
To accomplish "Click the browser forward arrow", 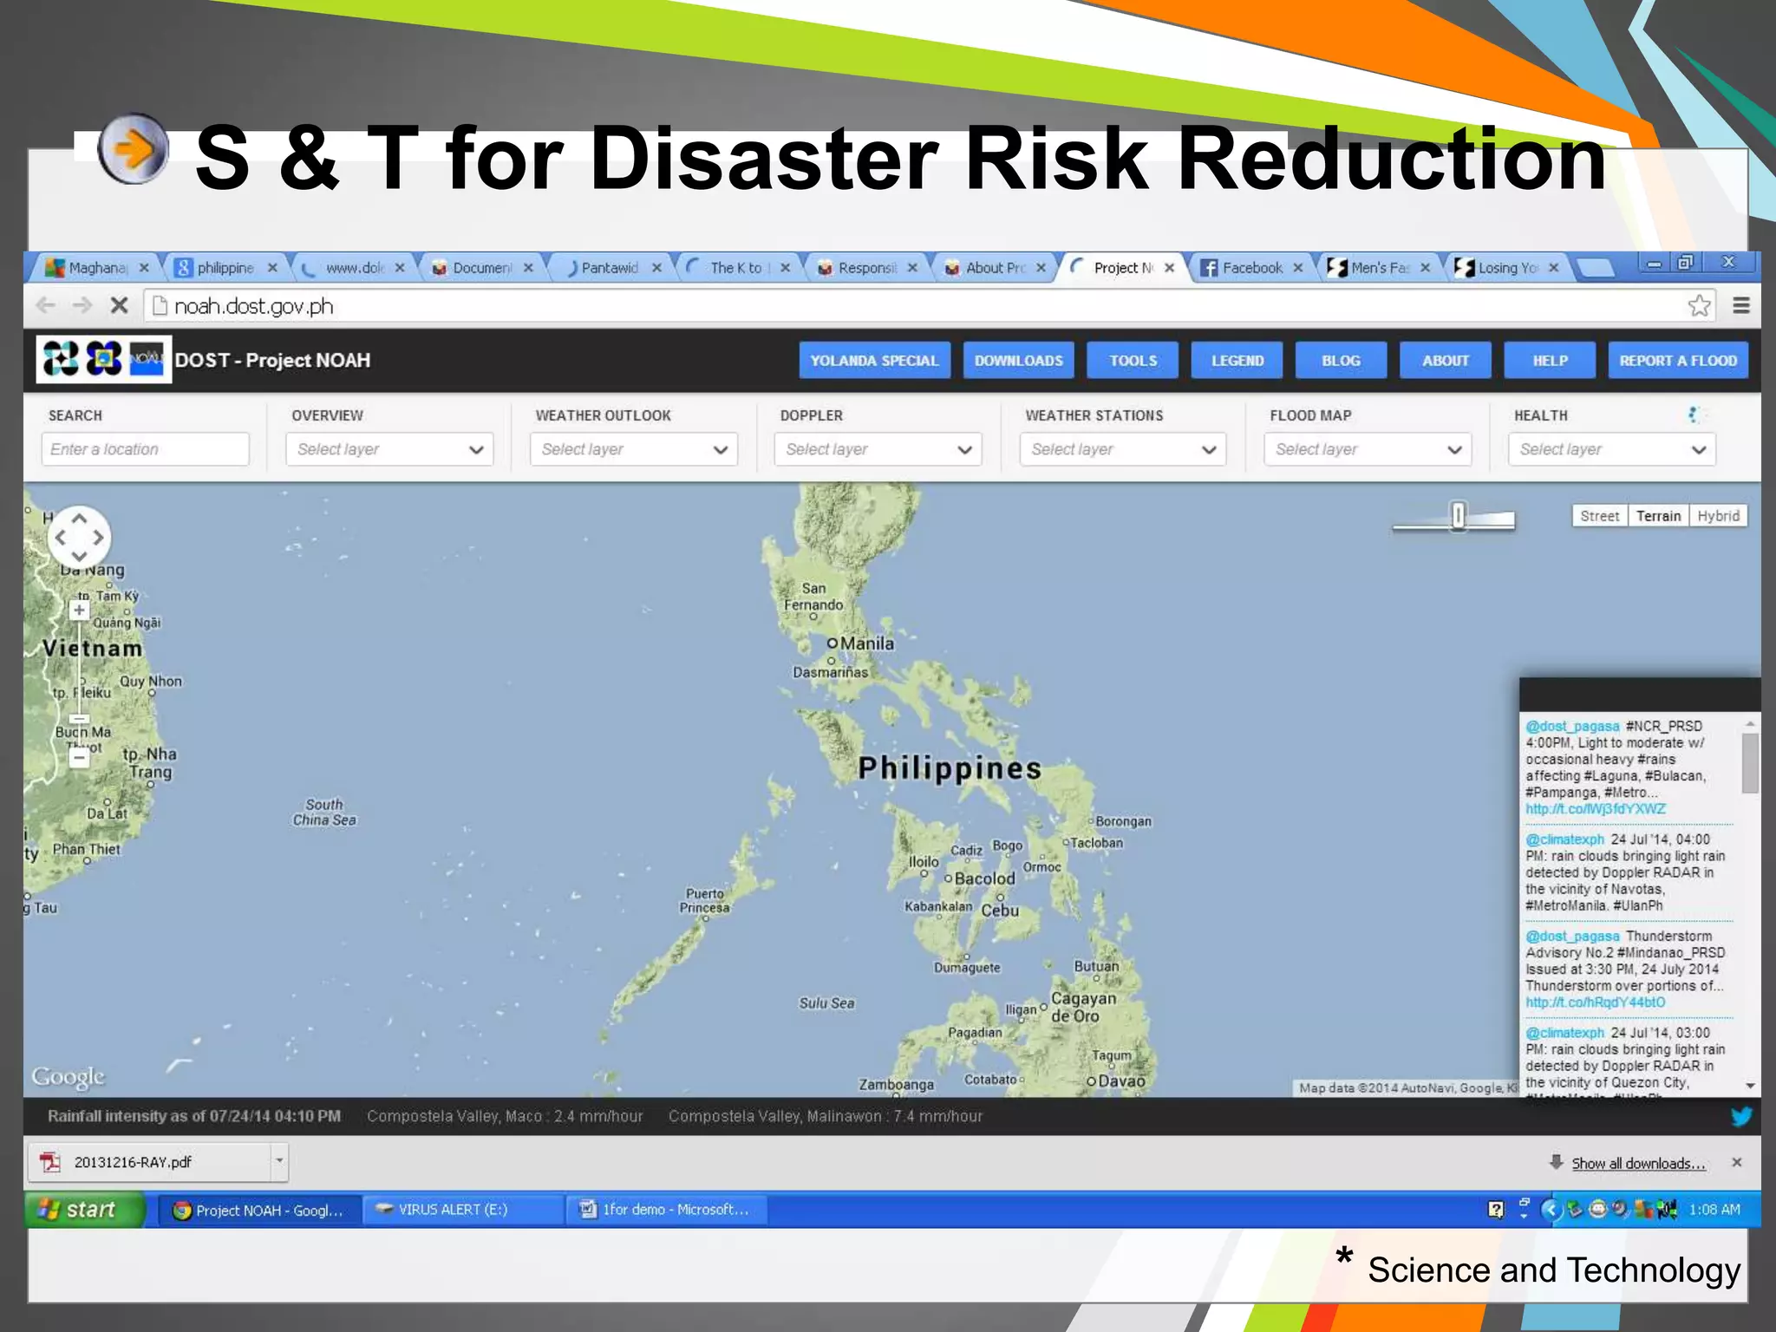I will [x=82, y=305].
